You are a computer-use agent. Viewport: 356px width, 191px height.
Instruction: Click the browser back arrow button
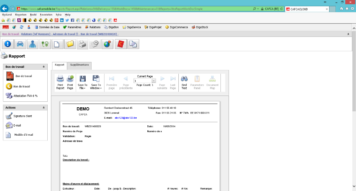4,8
